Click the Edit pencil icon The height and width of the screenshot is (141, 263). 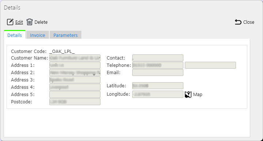pyautogui.click(x=10, y=22)
